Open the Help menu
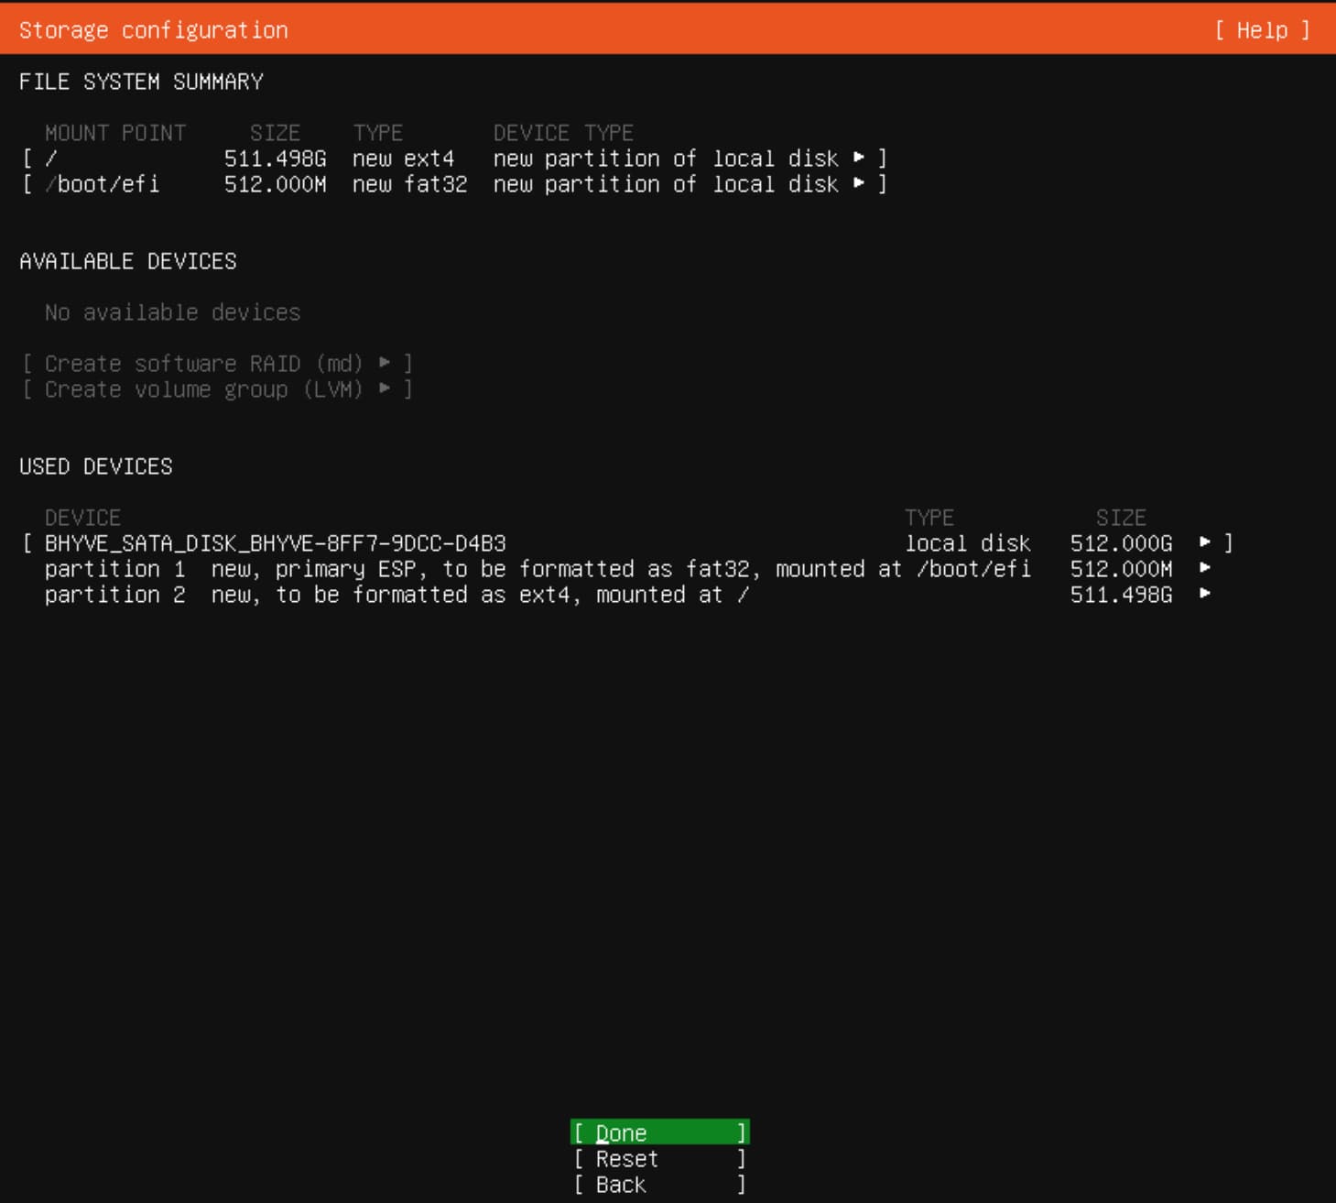The image size is (1336, 1203). (1263, 30)
